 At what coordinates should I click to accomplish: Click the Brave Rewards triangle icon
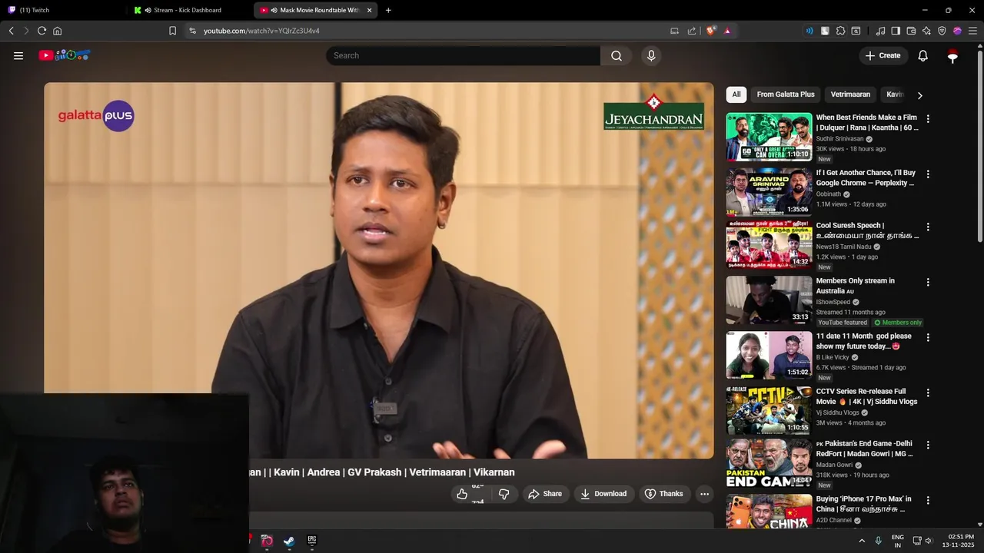click(727, 31)
